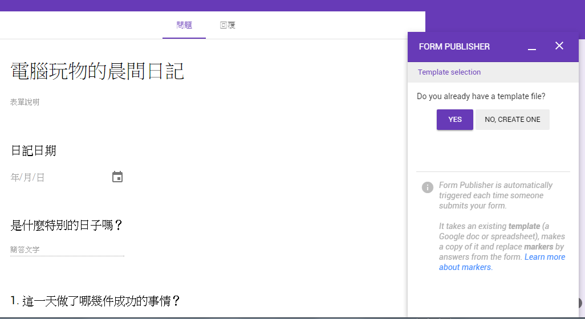This screenshot has height=319, width=585.
Task: Select the Template selection heading
Action: coord(449,72)
